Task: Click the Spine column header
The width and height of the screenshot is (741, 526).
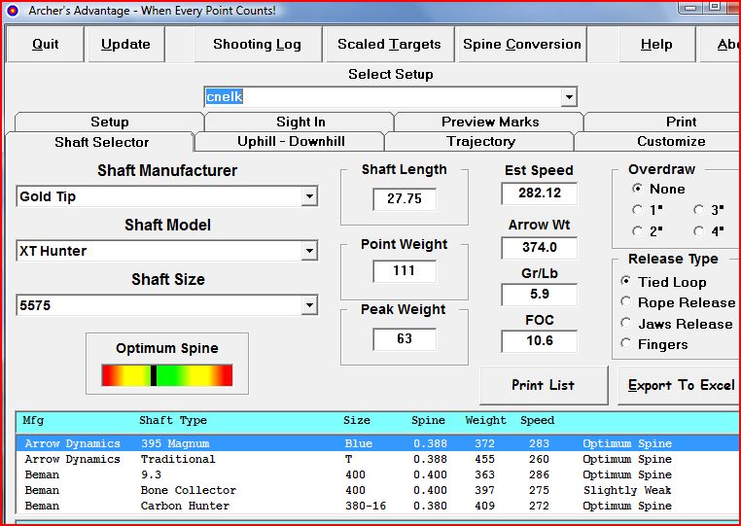Action: (x=428, y=421)
